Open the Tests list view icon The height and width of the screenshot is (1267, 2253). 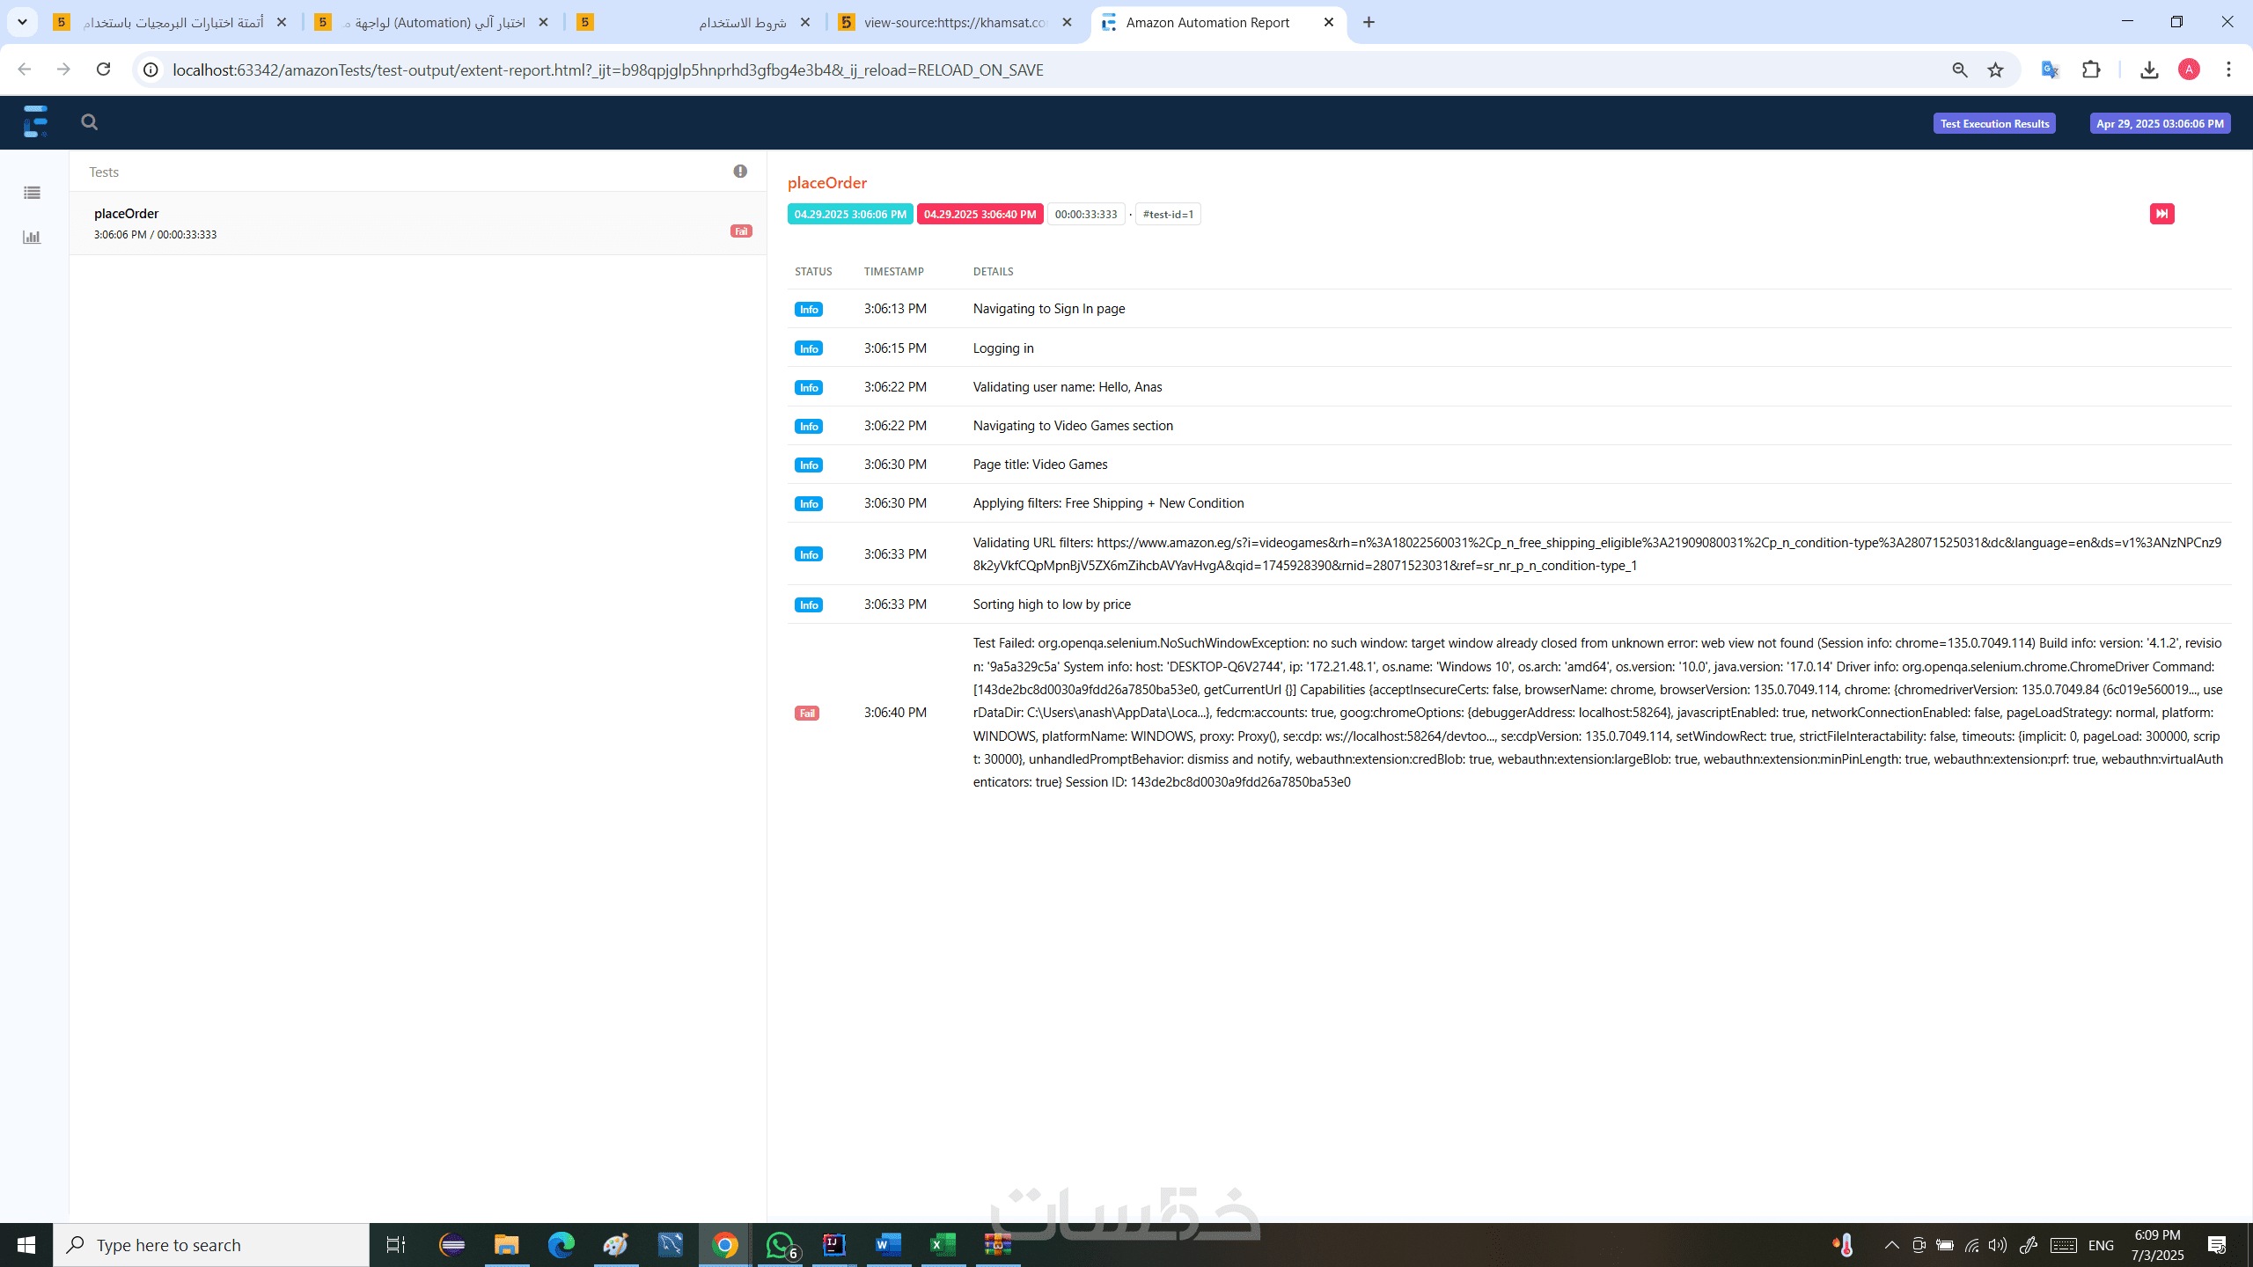[33, 193]
